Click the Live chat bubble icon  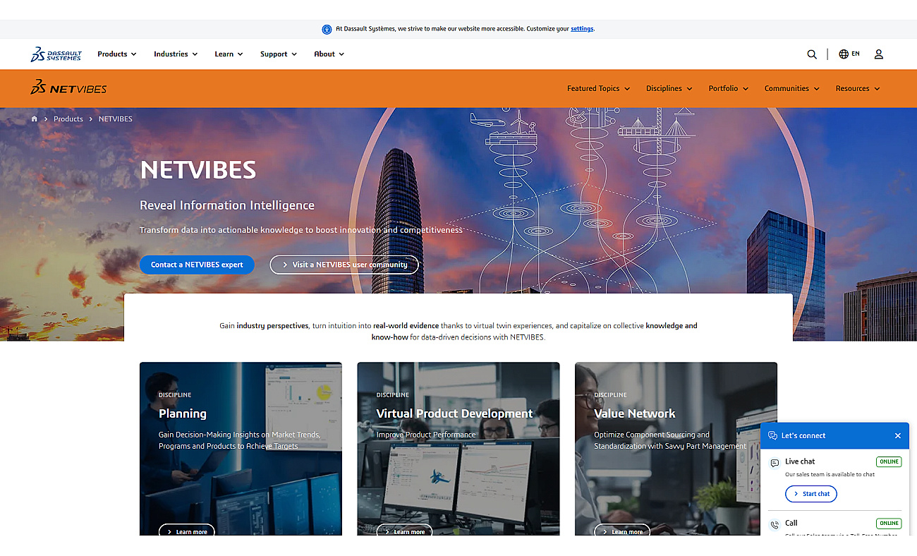tap(775, 463)
